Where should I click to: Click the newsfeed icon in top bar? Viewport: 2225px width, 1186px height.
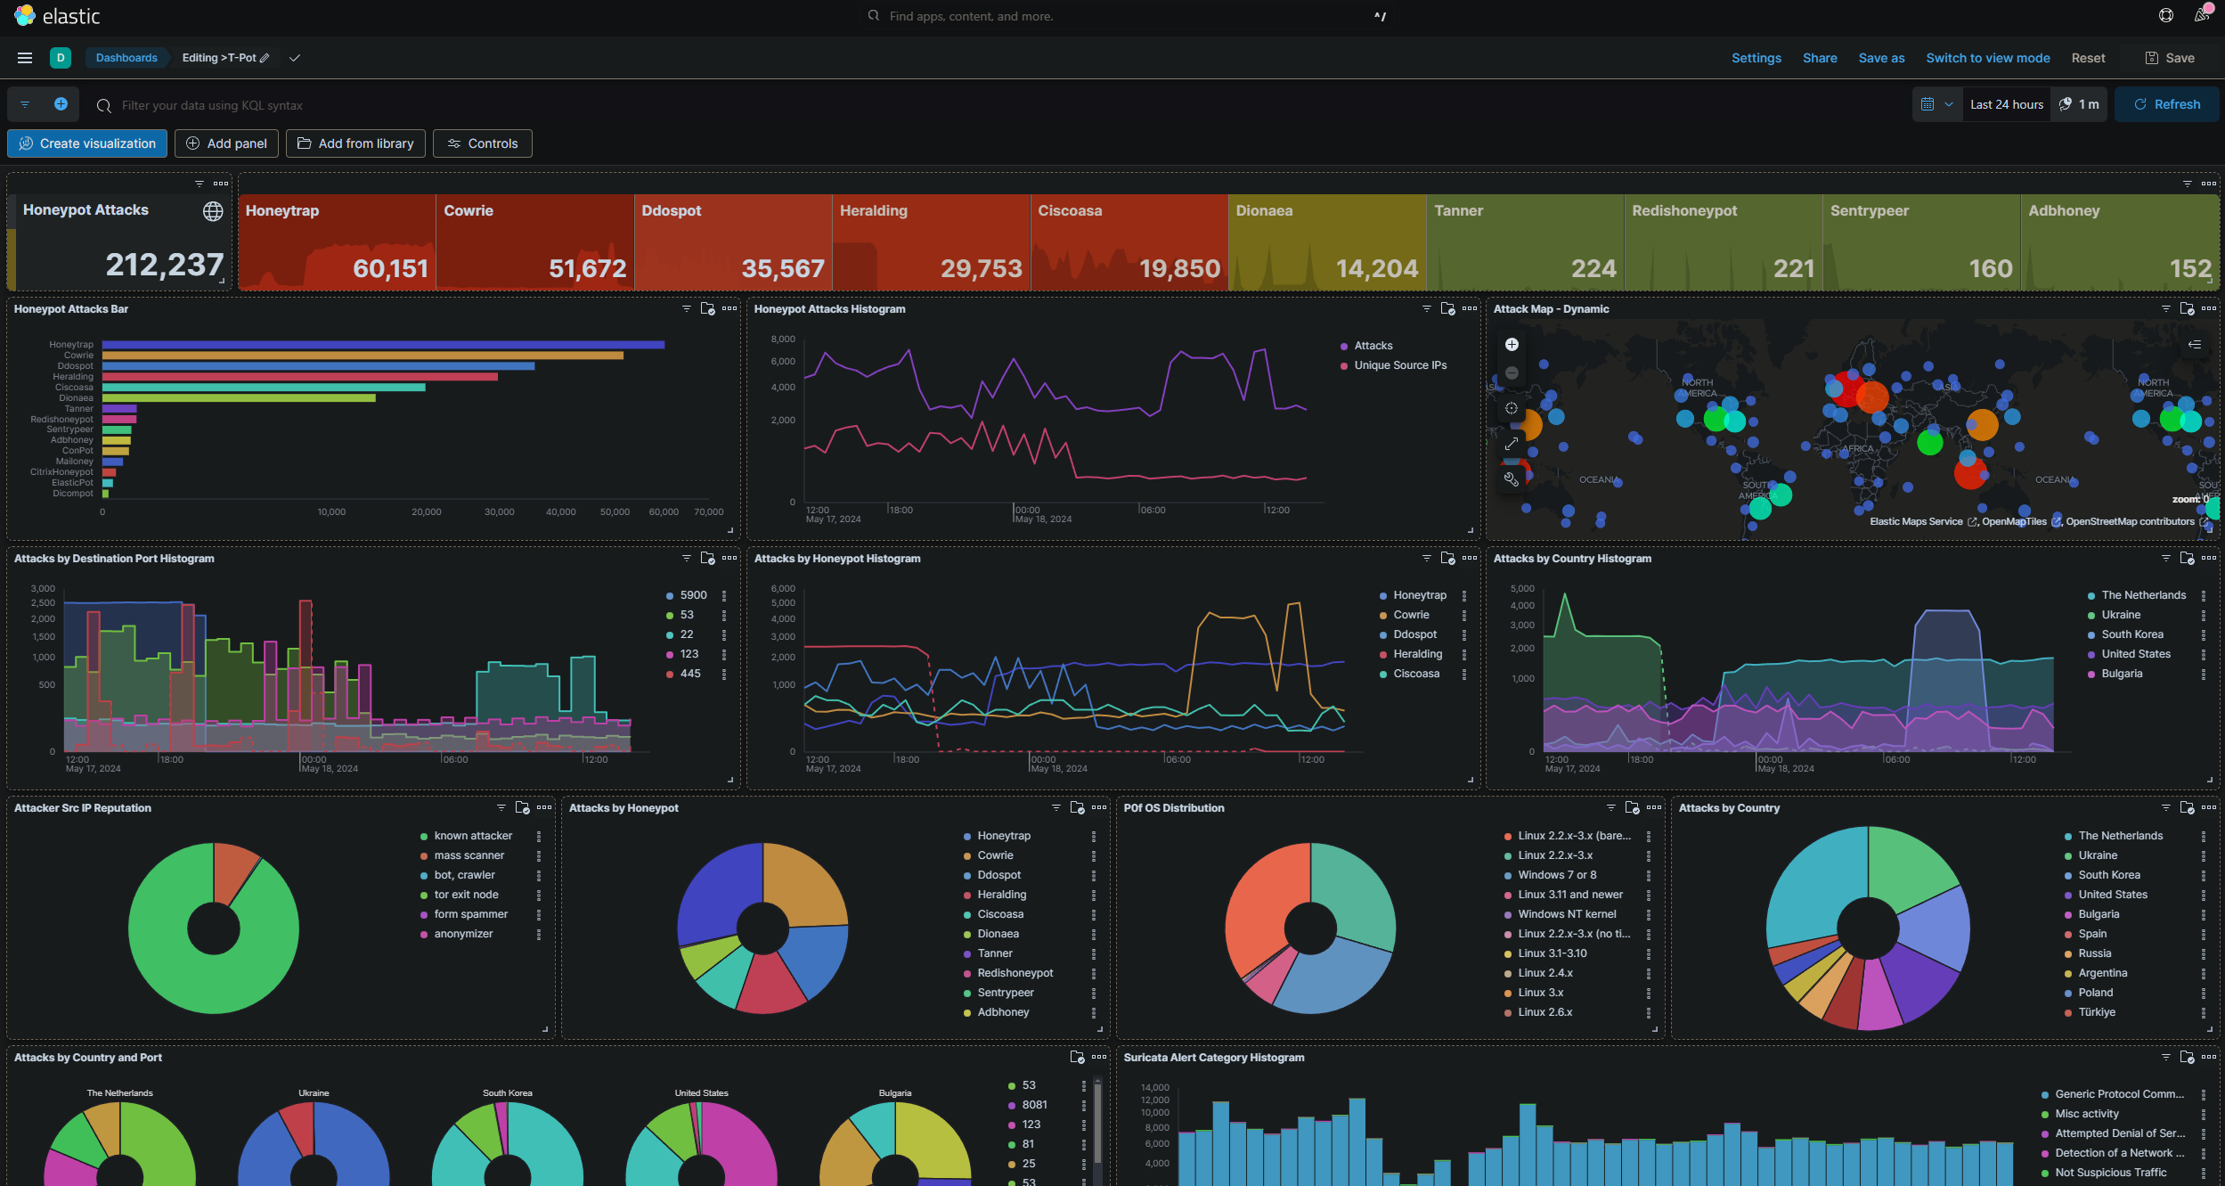[2202, 15]
